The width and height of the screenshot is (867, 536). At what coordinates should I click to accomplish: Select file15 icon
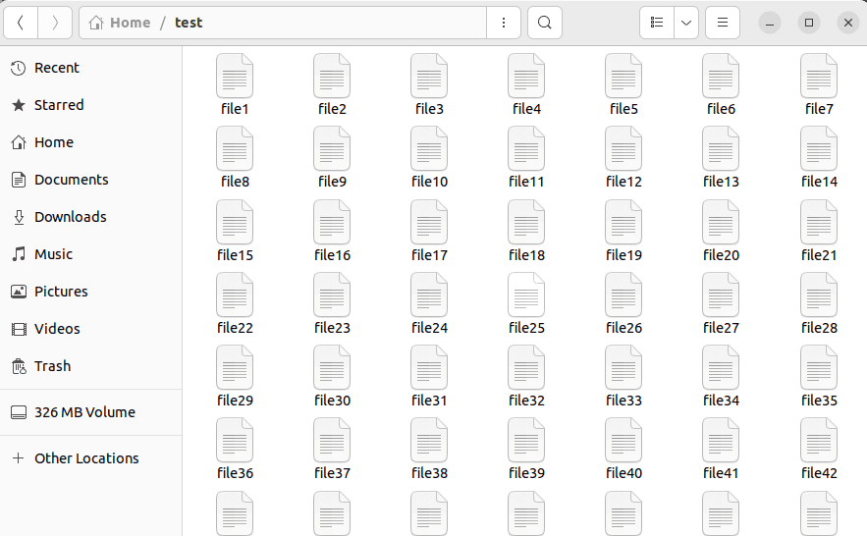235,222
